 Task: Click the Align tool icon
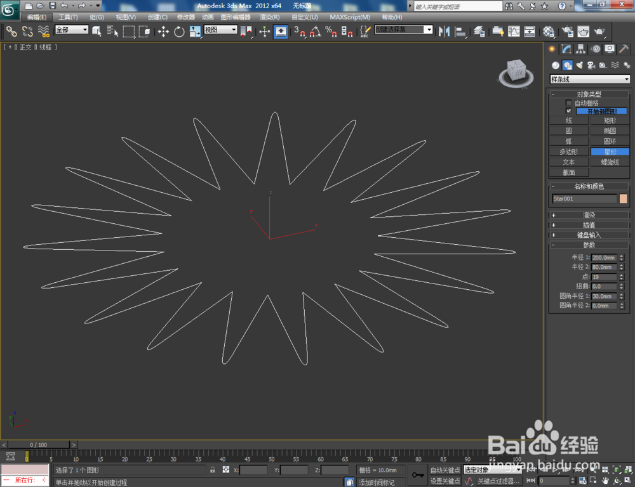click(460, 31)
